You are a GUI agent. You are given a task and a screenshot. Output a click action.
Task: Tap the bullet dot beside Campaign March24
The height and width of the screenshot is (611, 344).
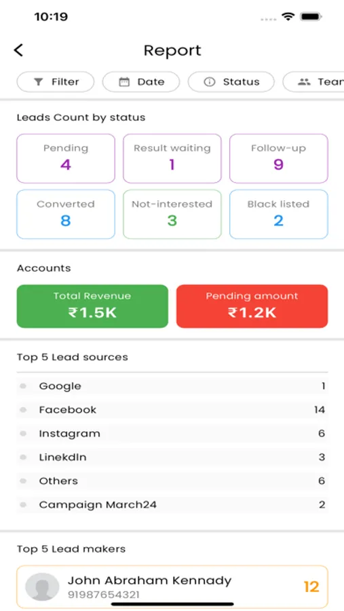click(23, 504)
